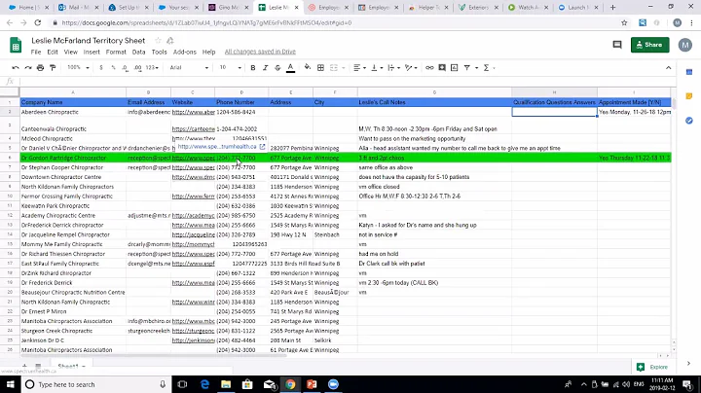Insert a comment from toolbar
The width and height of the screenshot is (701, 393).
coord(442,68)
